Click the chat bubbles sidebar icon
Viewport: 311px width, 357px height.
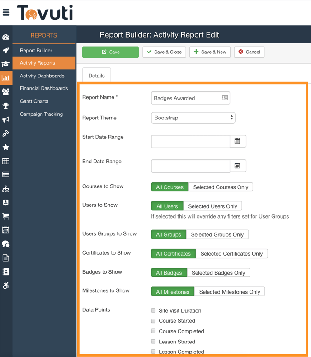tap(6, 244)
